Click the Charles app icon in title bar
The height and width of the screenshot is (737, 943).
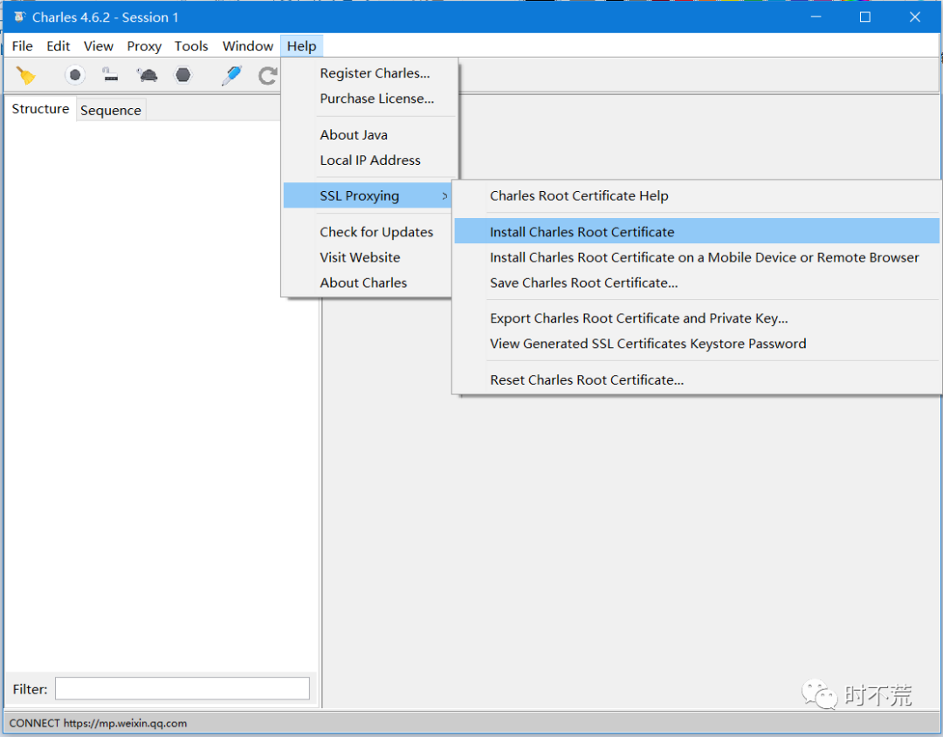tap(20, 17)
